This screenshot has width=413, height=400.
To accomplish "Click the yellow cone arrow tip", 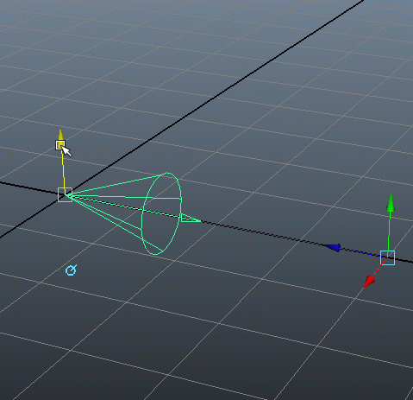I will coord(60,135).
